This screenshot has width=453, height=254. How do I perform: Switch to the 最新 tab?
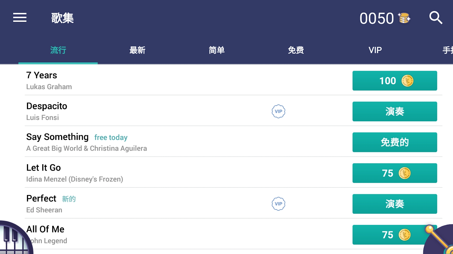[x=137, y=50]
